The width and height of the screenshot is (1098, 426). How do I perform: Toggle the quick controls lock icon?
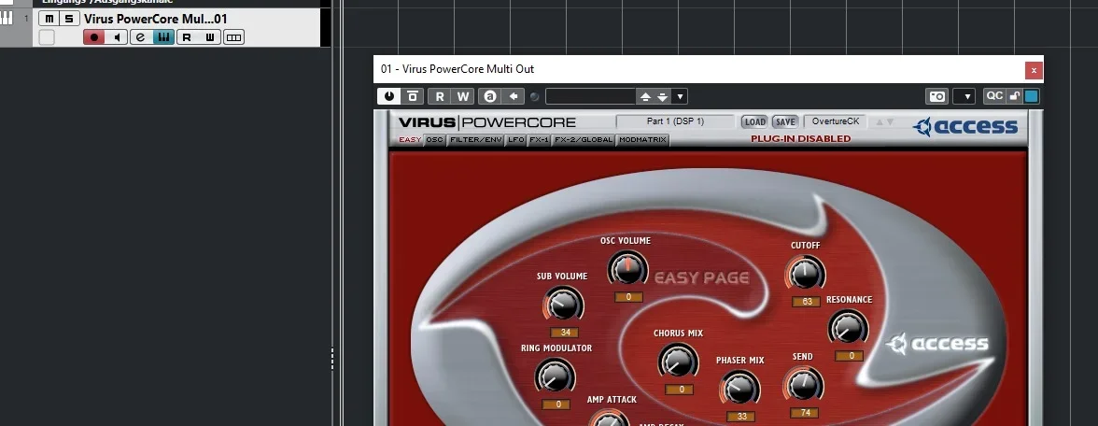(x=1014, y=96)
